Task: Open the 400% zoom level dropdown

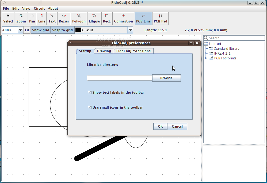Action: [x=20, y=30]
